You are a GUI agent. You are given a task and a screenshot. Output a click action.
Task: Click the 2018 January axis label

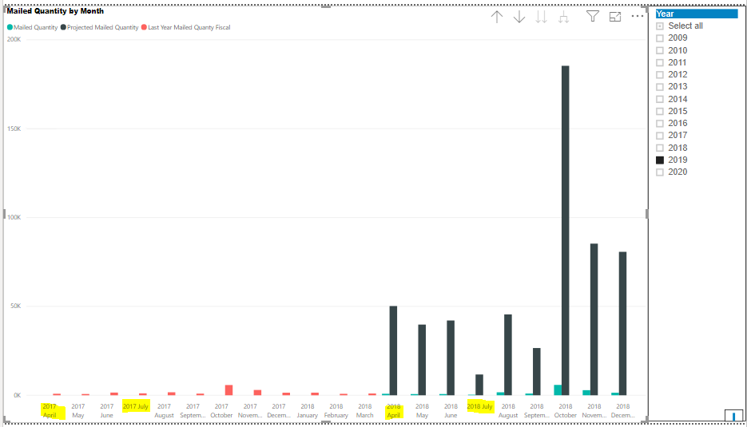(x=308, y=411)
